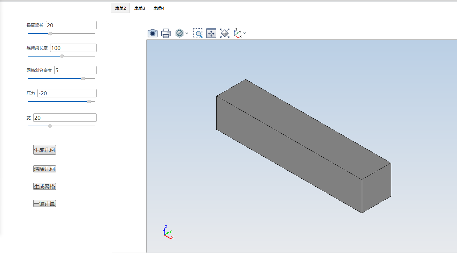Screen dimensions: 457x253
Task: Activate the zoom box tool
Action: pos(198,33)
